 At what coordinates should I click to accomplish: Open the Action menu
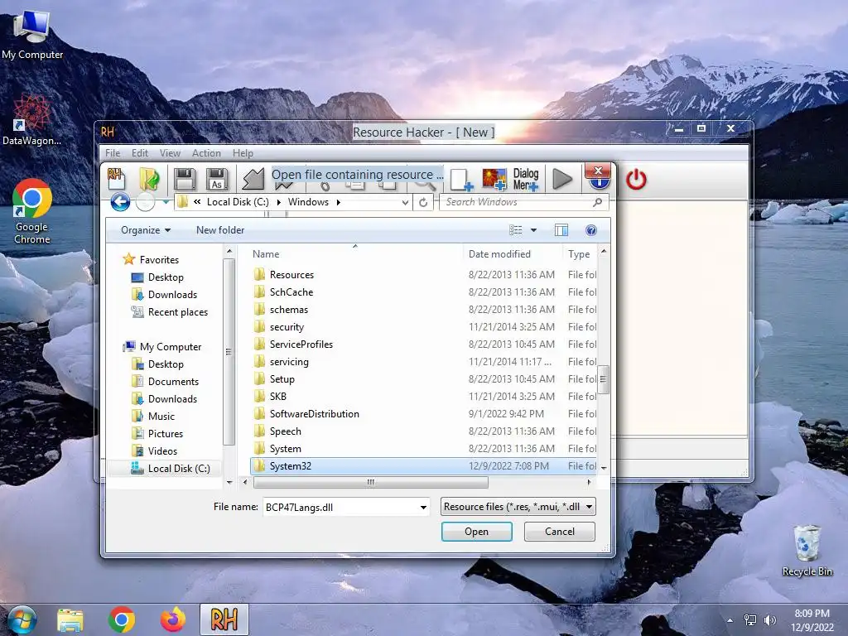coord(206,153)
